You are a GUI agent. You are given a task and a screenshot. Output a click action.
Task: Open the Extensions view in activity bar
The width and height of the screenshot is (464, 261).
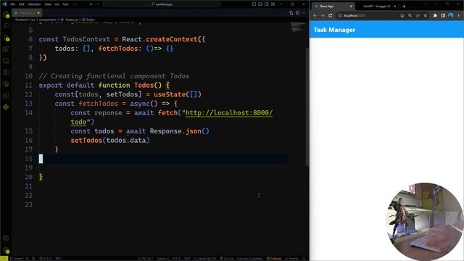[6, 49]
